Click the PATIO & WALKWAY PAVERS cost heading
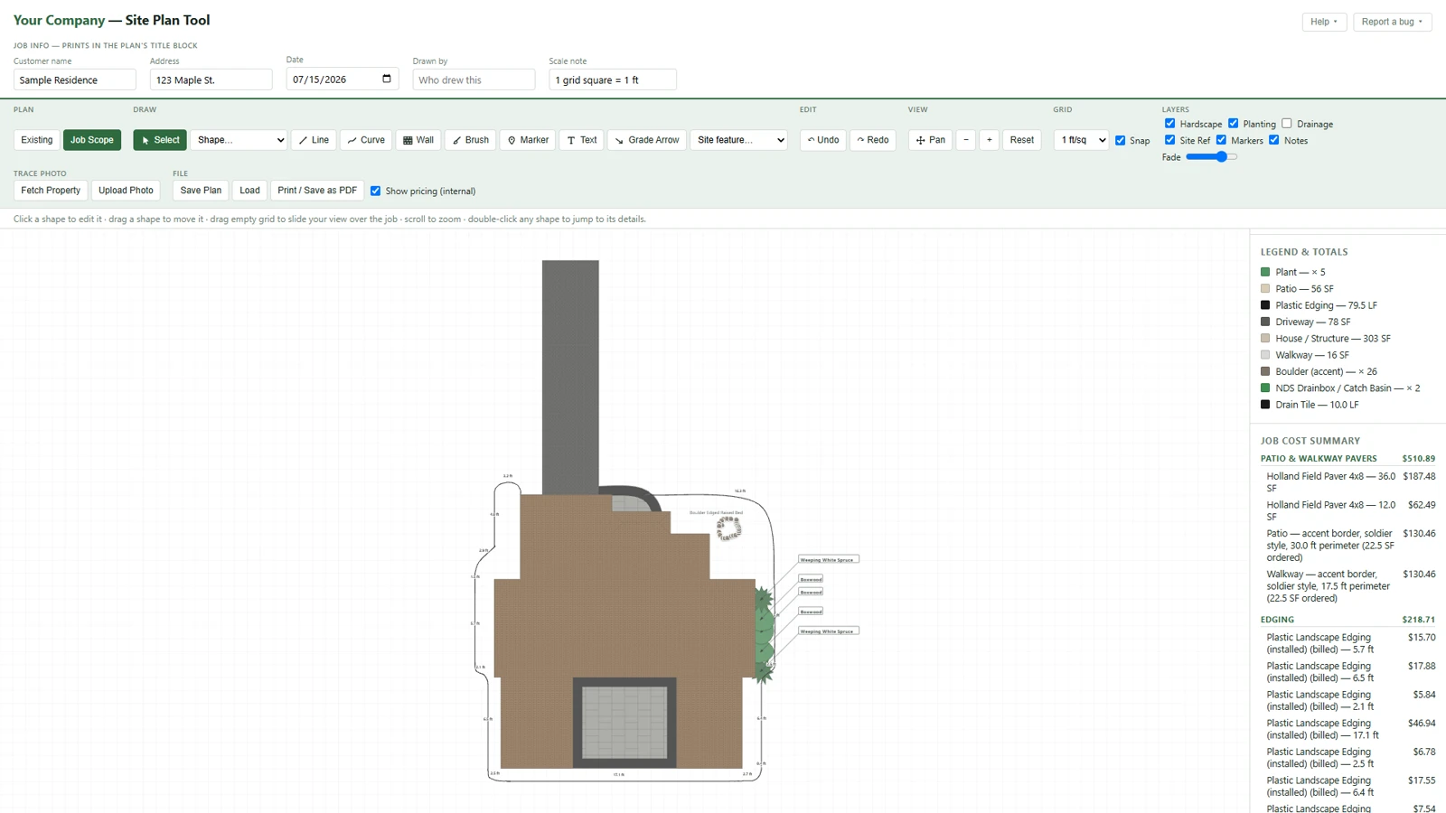1446x813 pixels. point(1319,459)
